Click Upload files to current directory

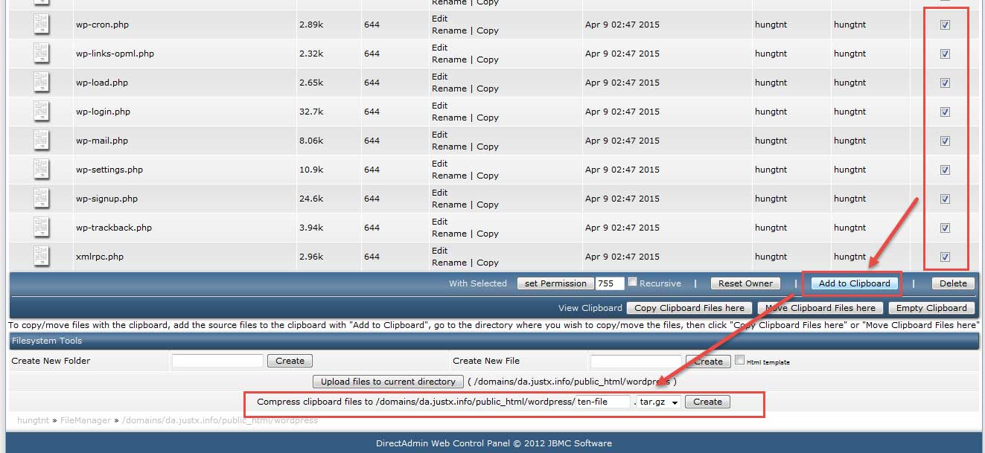click(x=388, y=382)
